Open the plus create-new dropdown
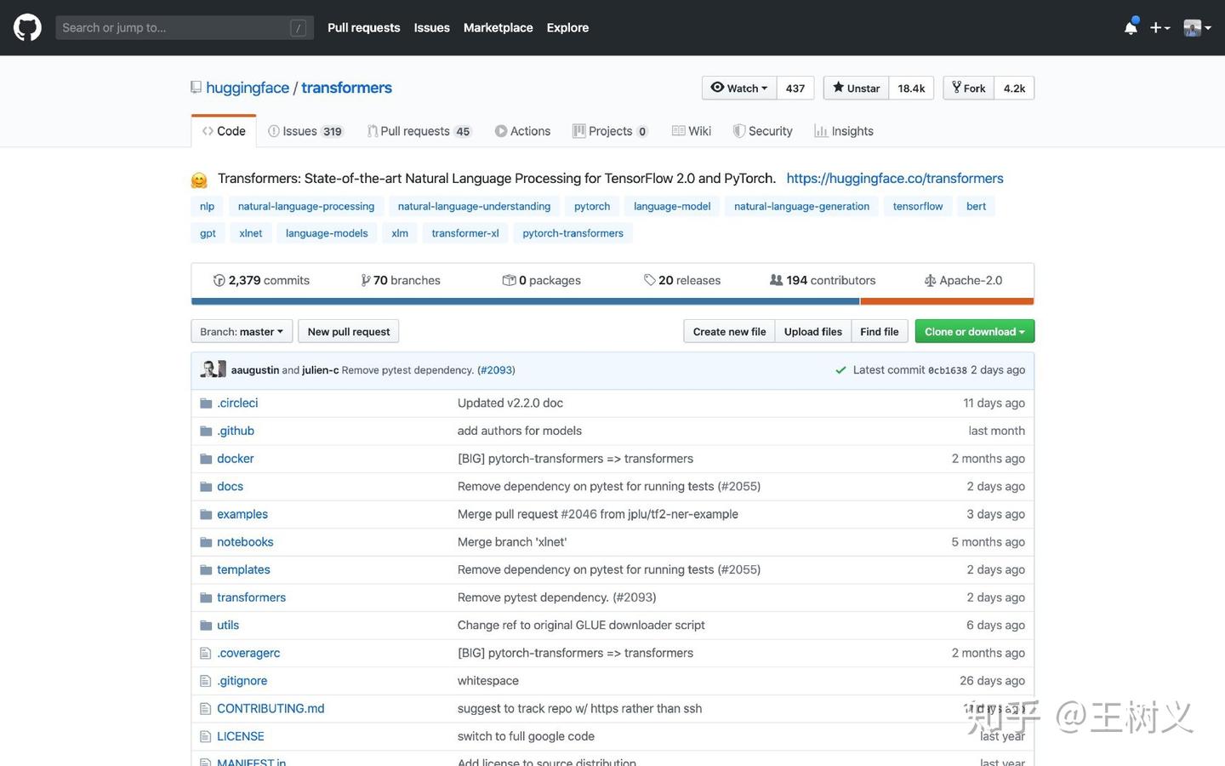The image size is (1225, 766). [1159, 27]
